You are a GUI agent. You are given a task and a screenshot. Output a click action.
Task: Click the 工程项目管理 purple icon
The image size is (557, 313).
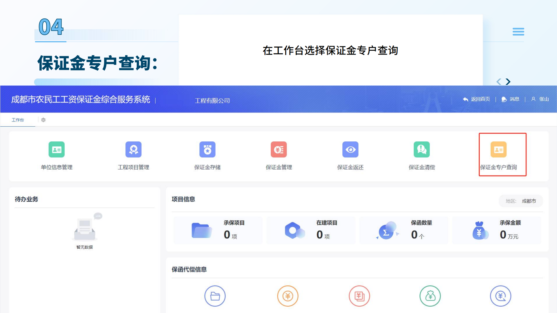tap(133, 150)
